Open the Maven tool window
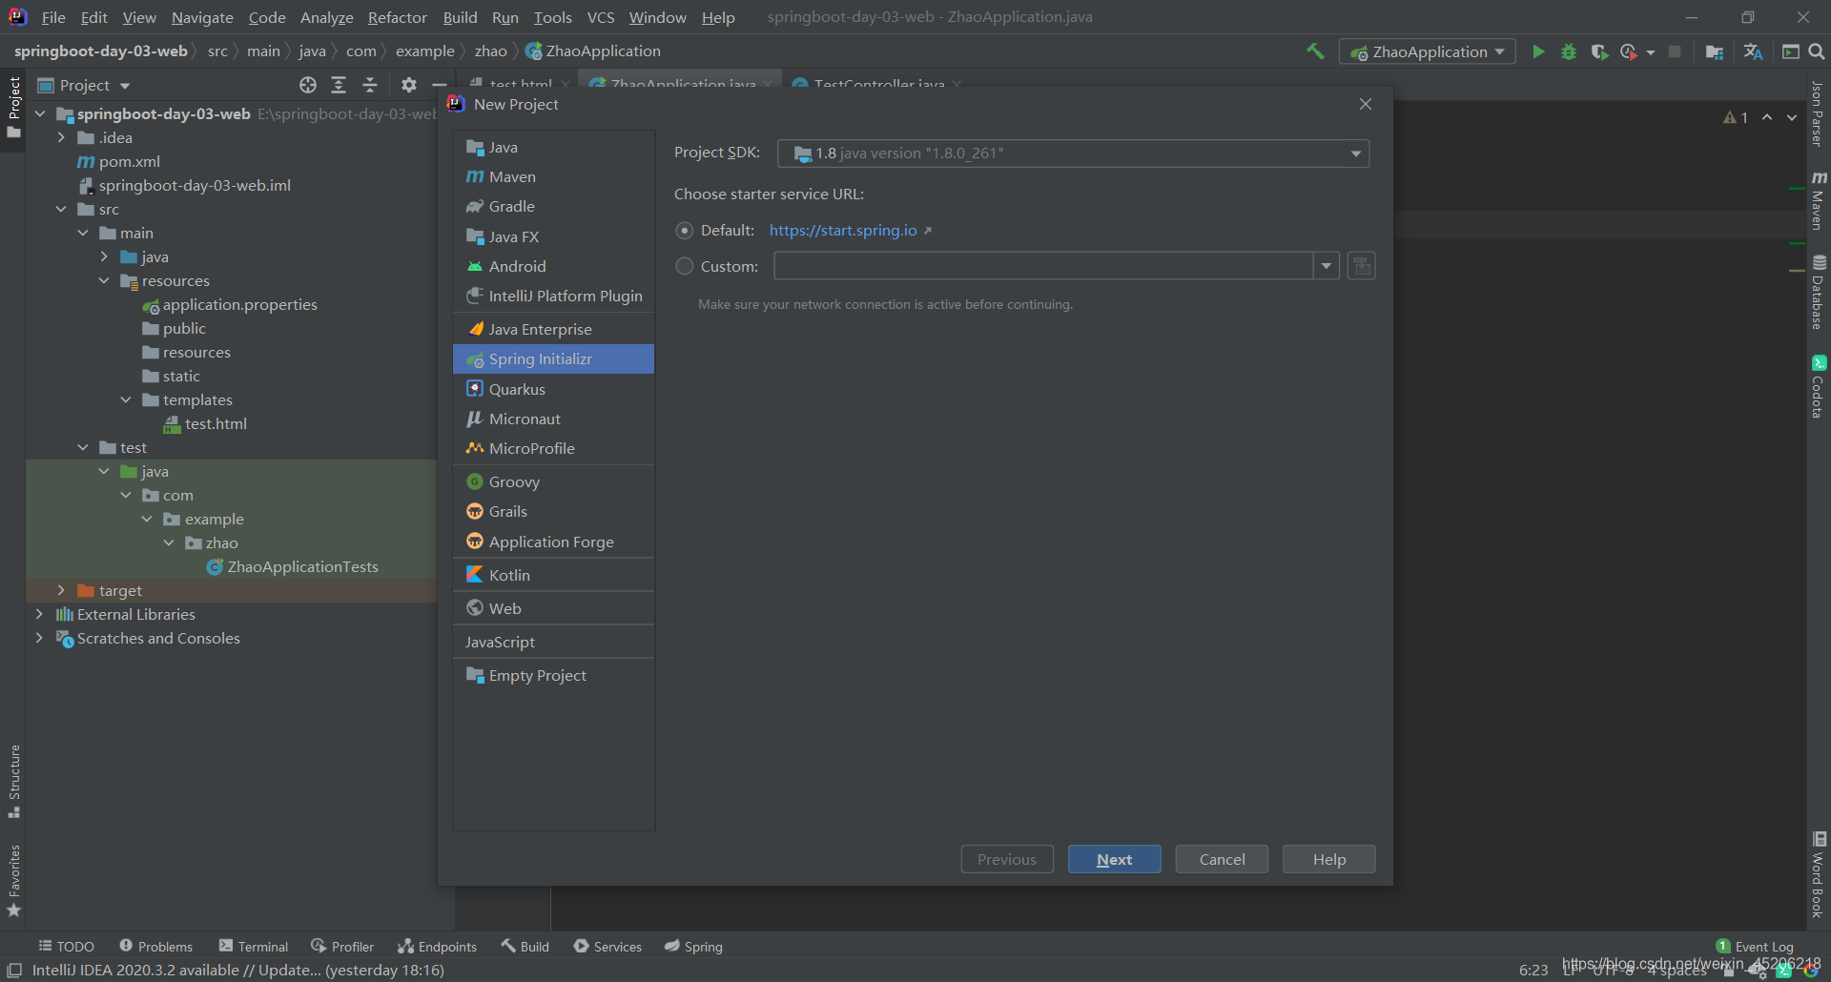The width and height of the screenshot is (1831, 982). 1819,200
